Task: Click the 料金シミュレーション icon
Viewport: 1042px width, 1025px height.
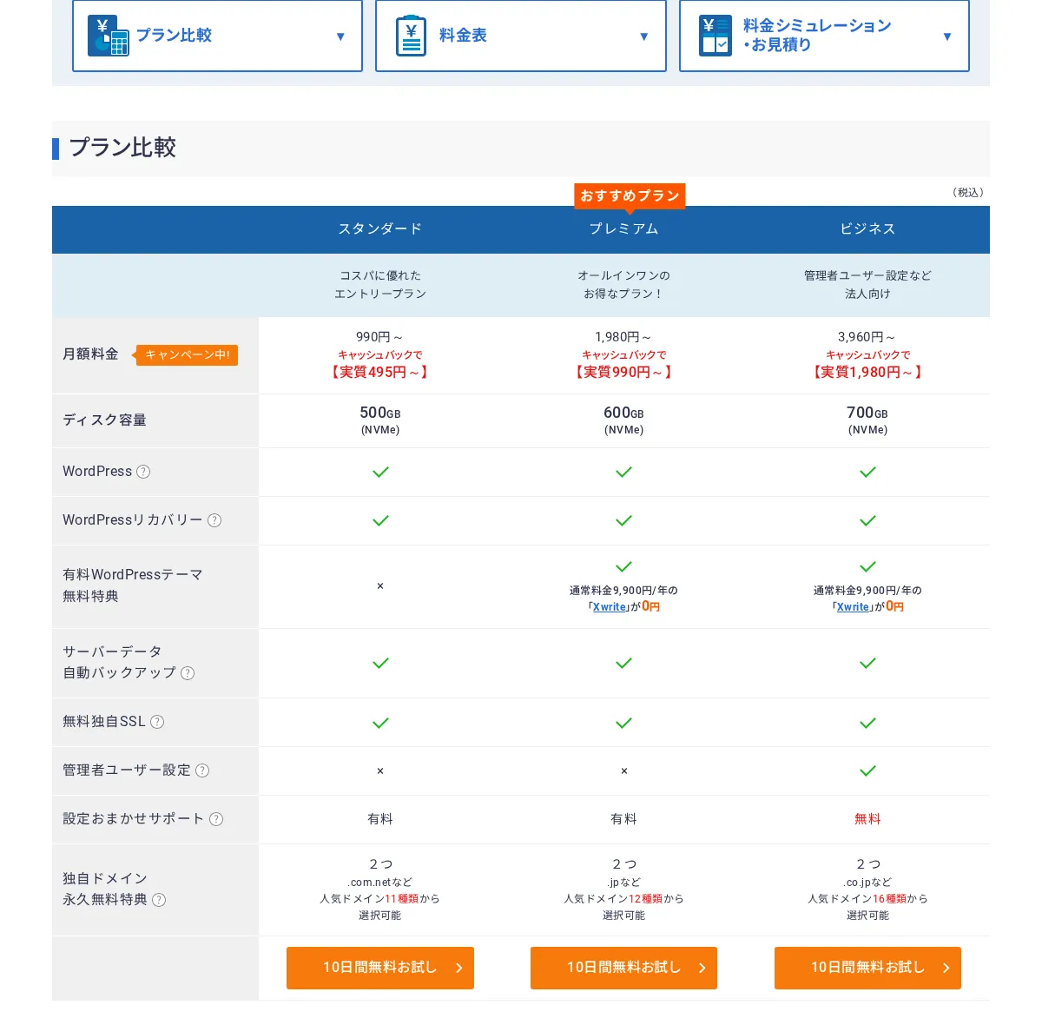Action: click(x=716, y=36)
